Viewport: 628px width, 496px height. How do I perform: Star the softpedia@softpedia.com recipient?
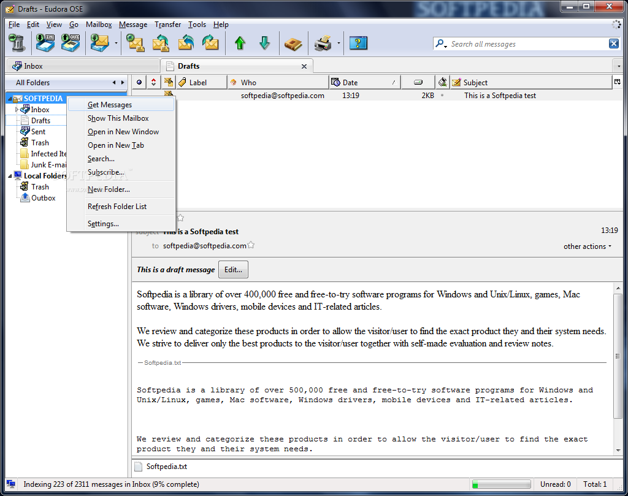[251, 245]
